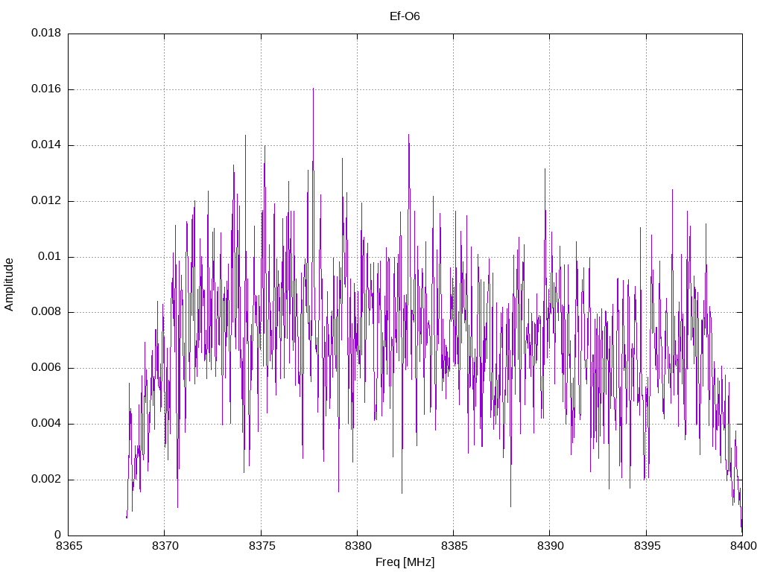The width and height of the screenshot is (763, 572).
Task: Click the Amplitude y-axis label
Action: [9, 285]
